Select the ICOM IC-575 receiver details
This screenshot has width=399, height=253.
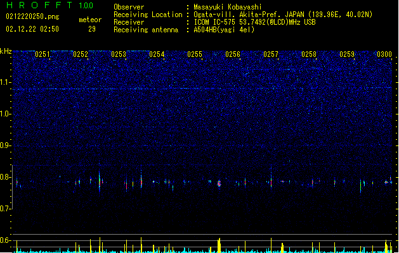pyautogui.click(x=255, y=22)
